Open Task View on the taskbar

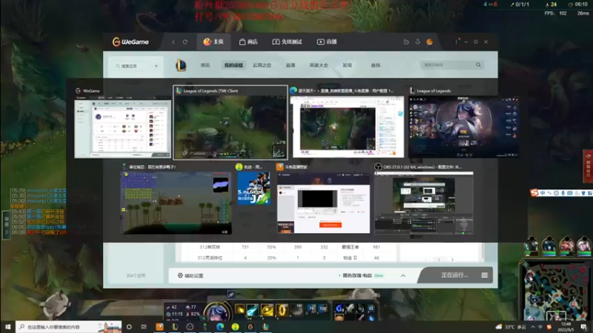pyautogui.click(x=144, y=326)
